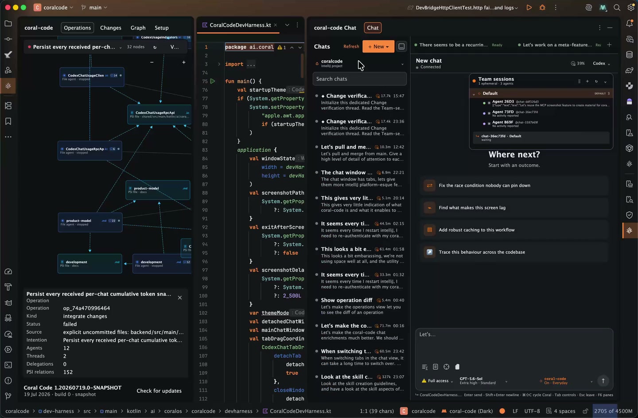Choose 'Fix the race condition nobody can pin down'
Image resolution: width=638 pixels, height=418 pixels.
coord(514,186)
